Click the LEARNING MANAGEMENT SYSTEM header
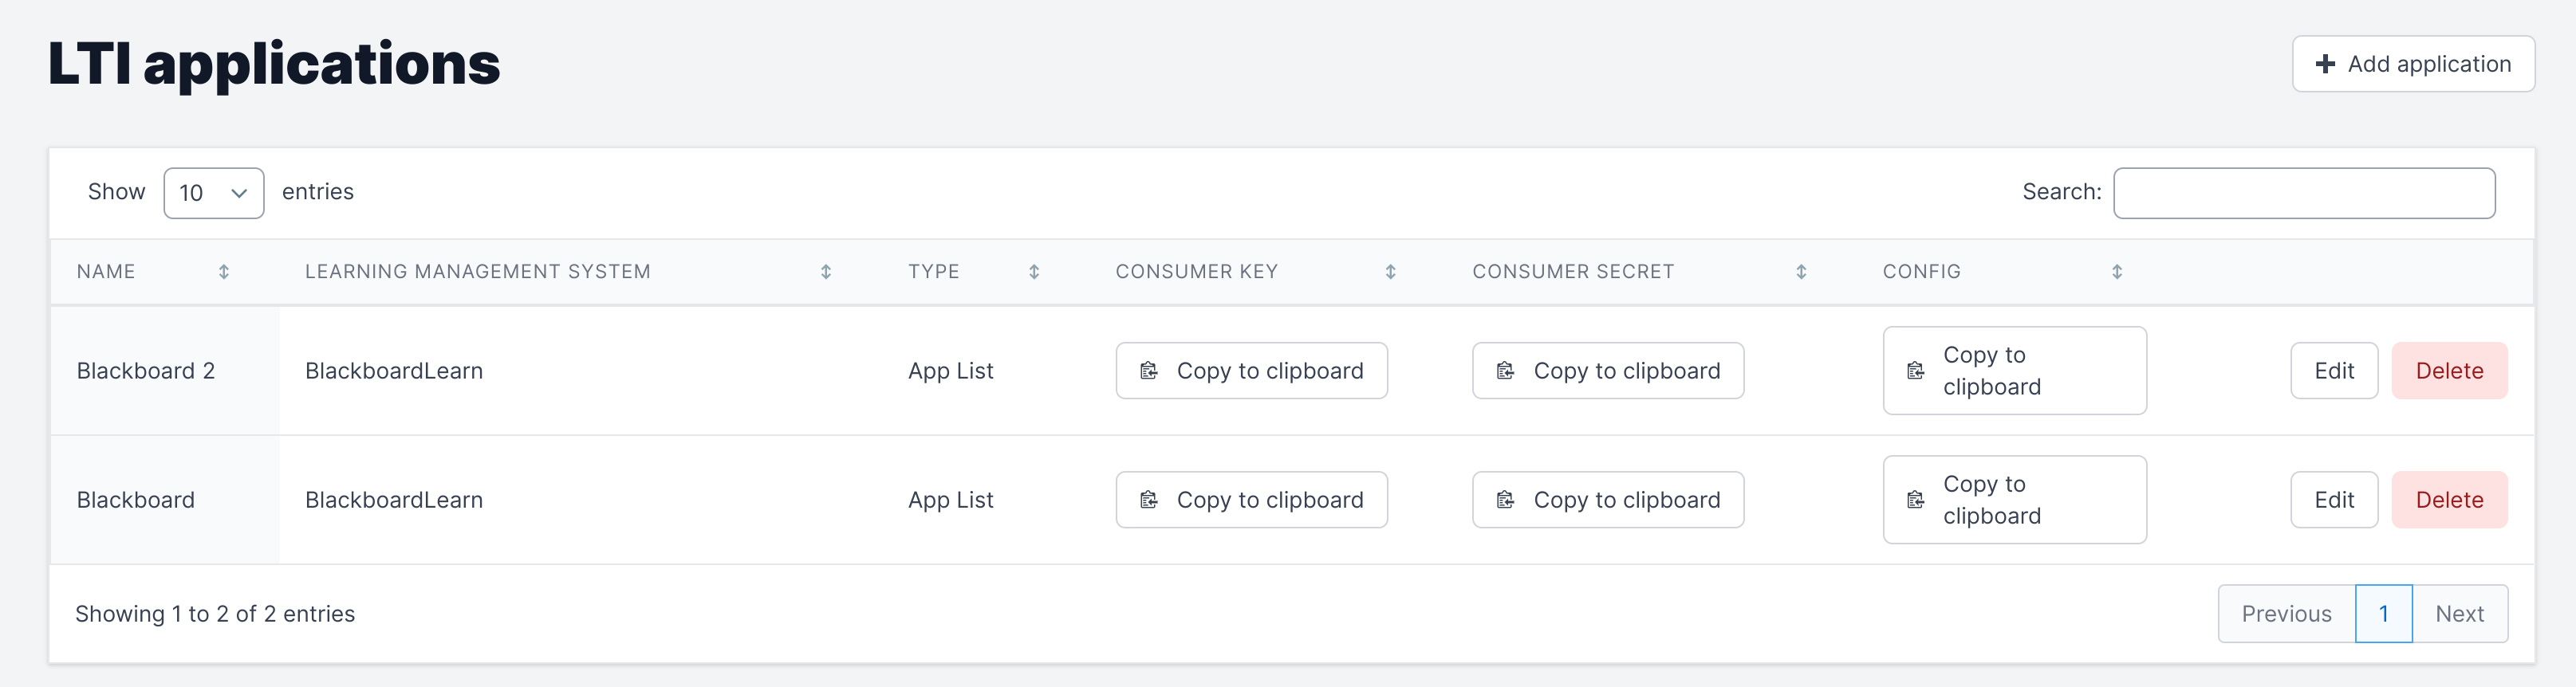The height and width of the screenshot is (687, 2576). coord(477,272)
